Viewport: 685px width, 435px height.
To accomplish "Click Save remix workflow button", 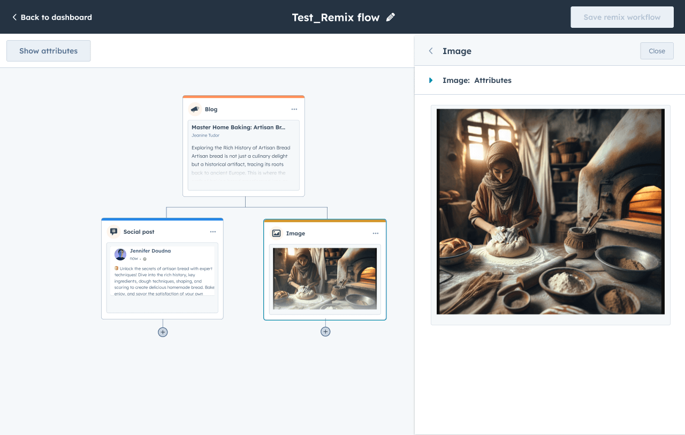I will [622, 17].
